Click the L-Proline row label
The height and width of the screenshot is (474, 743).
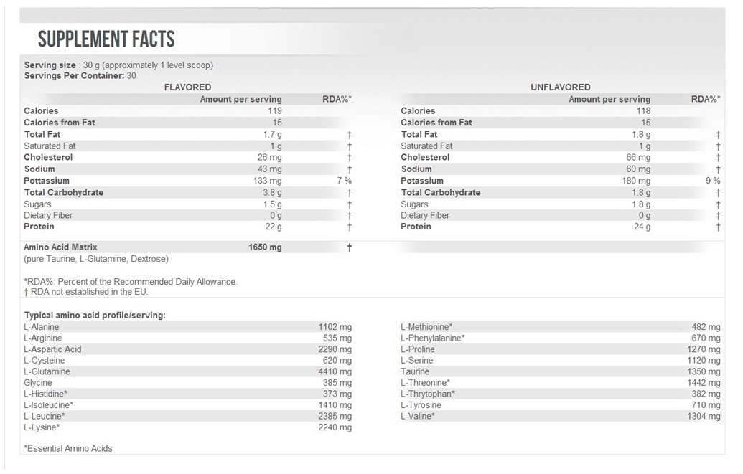(418, 349)
